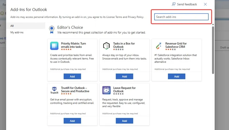Click the License Terms and Privacy Policy notice

pos(77,17)
